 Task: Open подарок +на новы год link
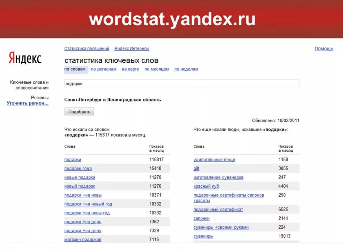click(x=87, y=213)
